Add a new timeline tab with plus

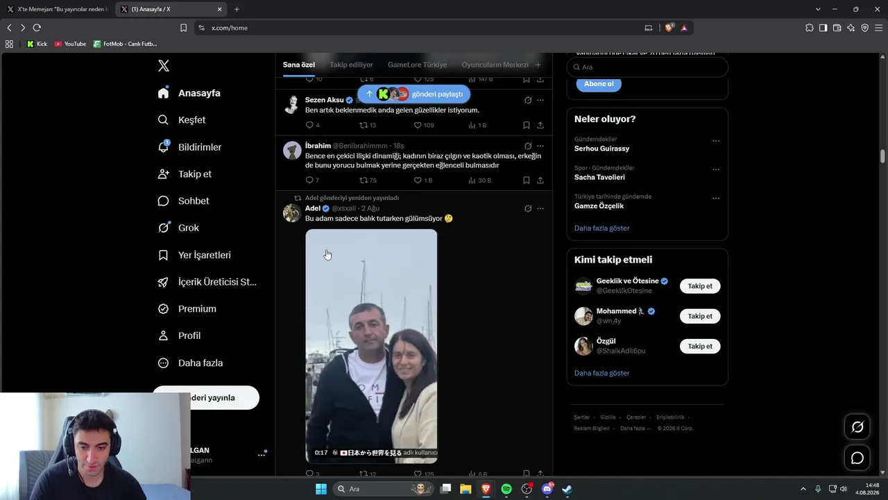pyautogui.click(x=538, y=65)
